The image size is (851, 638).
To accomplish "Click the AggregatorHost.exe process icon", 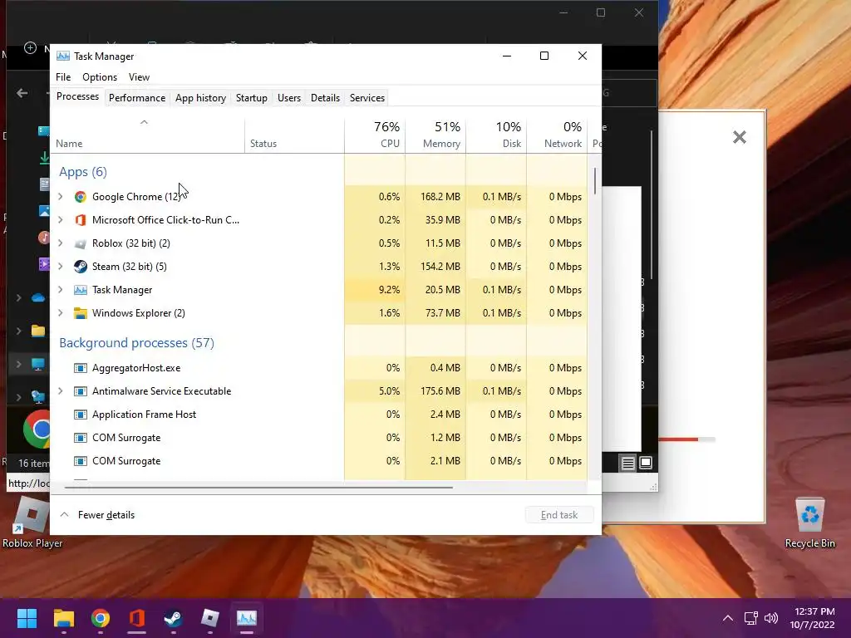I will pos(81,368).
